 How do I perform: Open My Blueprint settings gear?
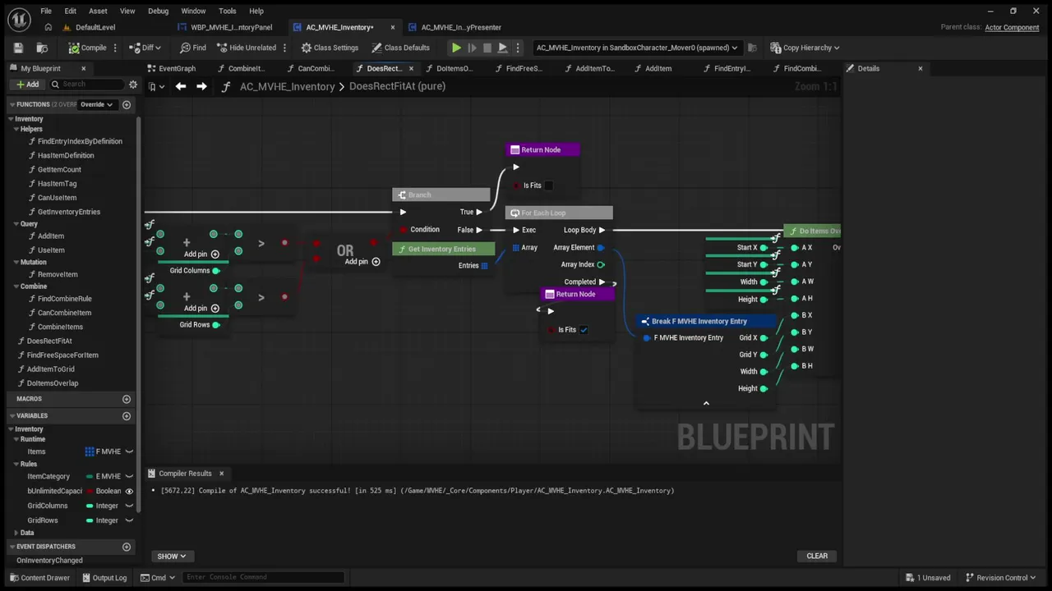click(x=132, y=85)
